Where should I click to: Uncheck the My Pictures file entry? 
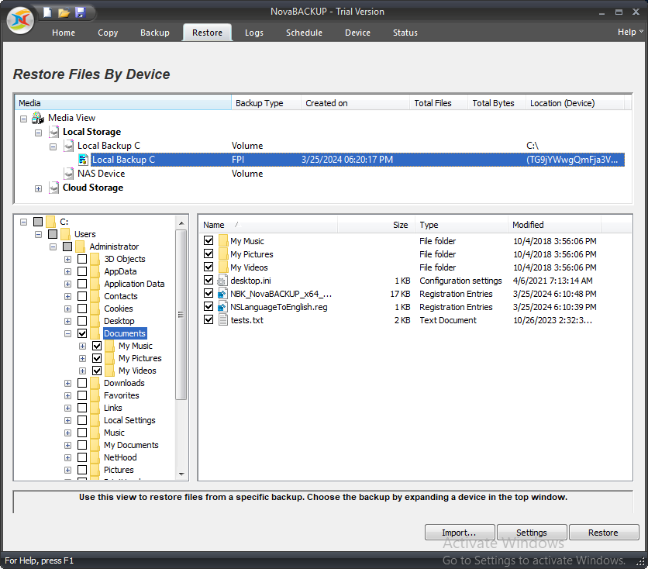[x=209, y=253]
